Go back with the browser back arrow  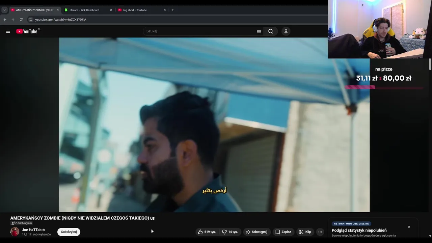[5, 20]
